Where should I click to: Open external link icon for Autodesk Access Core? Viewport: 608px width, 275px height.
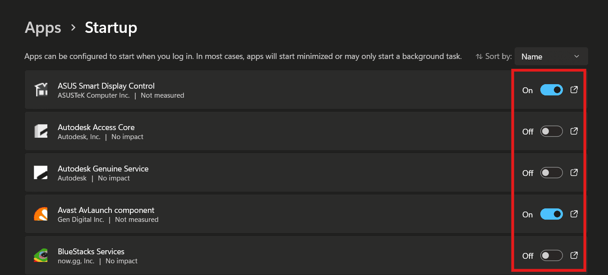(574, 131)
